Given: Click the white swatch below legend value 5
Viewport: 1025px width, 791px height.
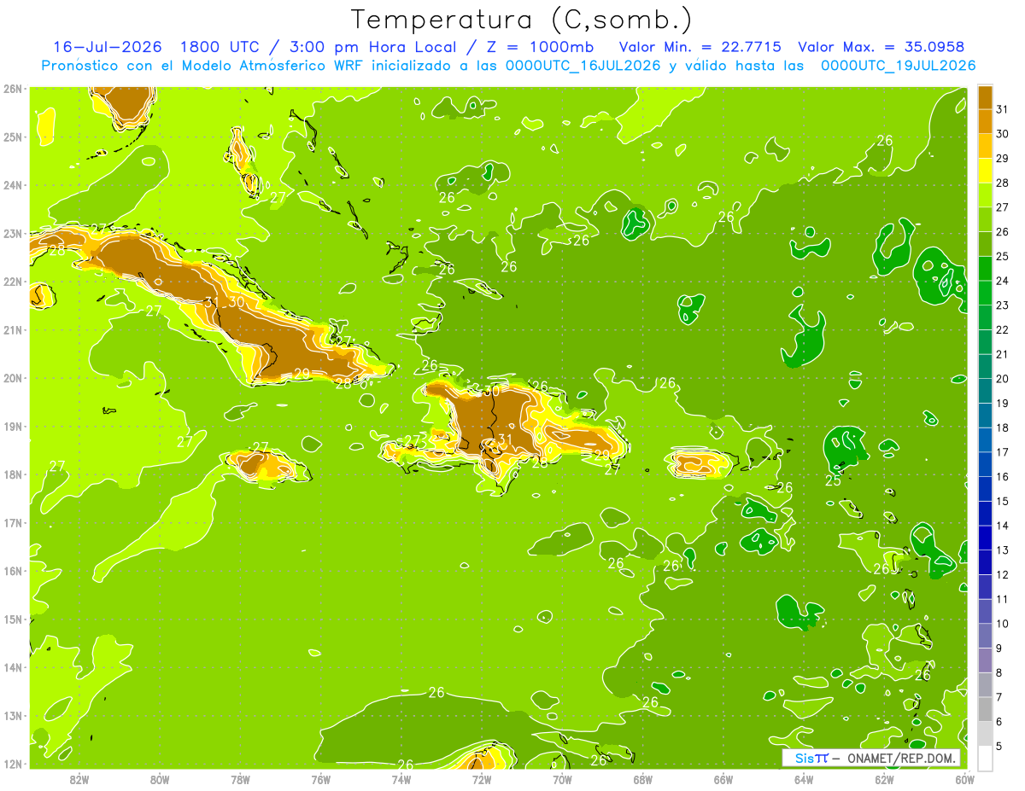Looking at the screenshot, I should point(985,758).
